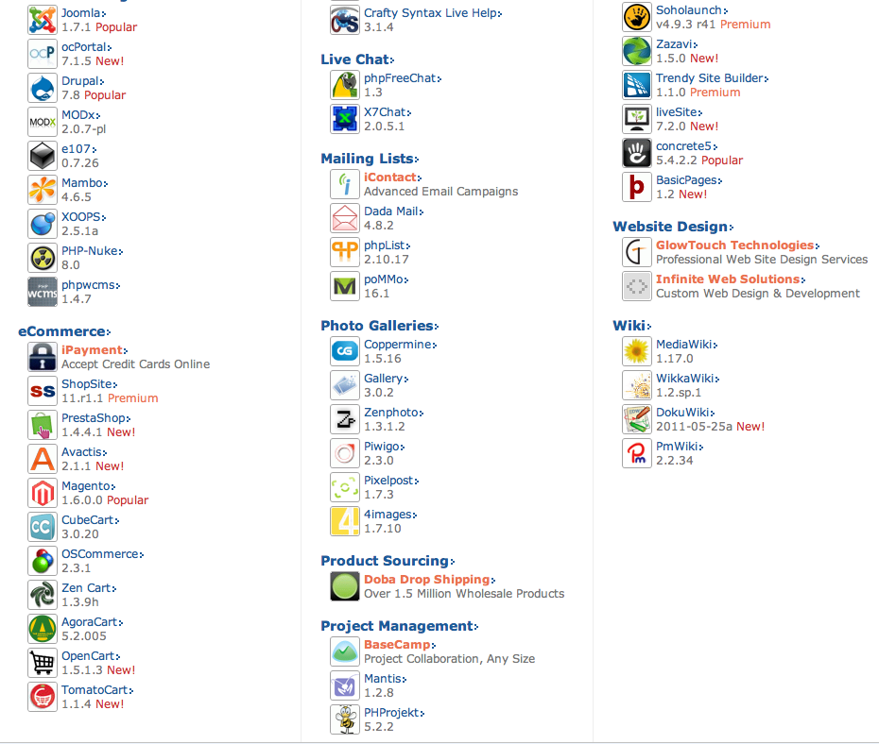Click the Dada Mail envelope icon

click(345, 218)
